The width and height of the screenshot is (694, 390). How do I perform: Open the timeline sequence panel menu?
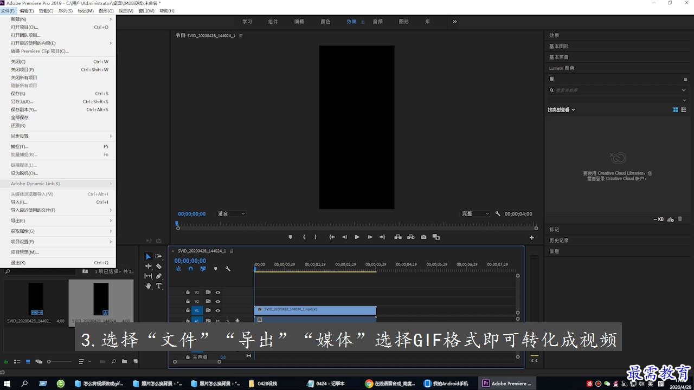[232, 251]
